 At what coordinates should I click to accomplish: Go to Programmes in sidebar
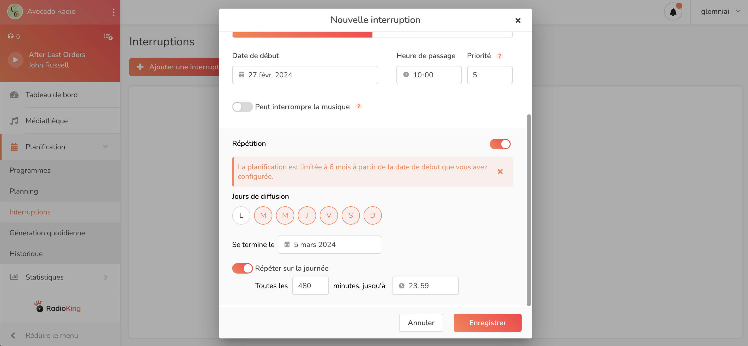[30, 170]
